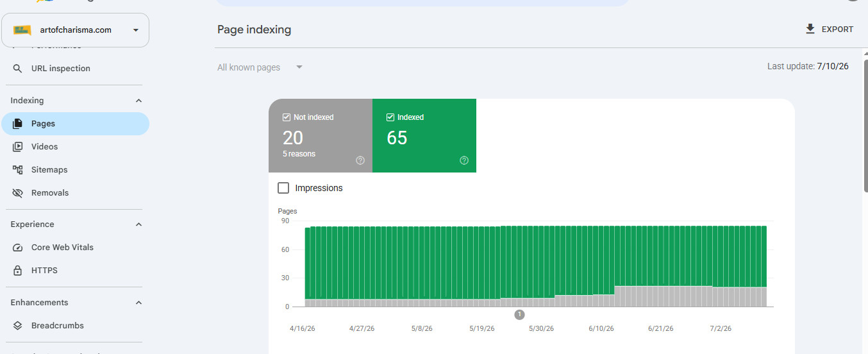
Task: Click the Last update 7/10/26 text
Action: 808,67
